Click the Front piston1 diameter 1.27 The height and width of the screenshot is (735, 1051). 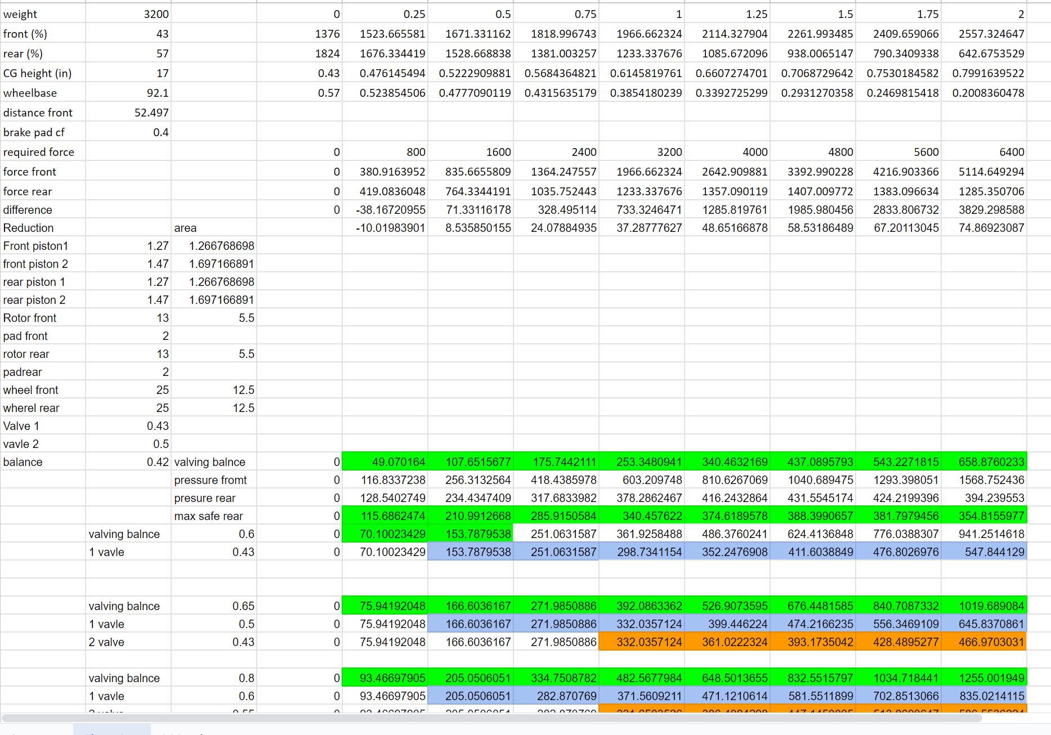(x=128, y=246)
